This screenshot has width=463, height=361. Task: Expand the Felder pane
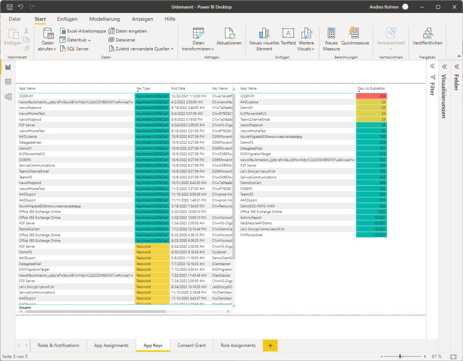pos(457,67)
